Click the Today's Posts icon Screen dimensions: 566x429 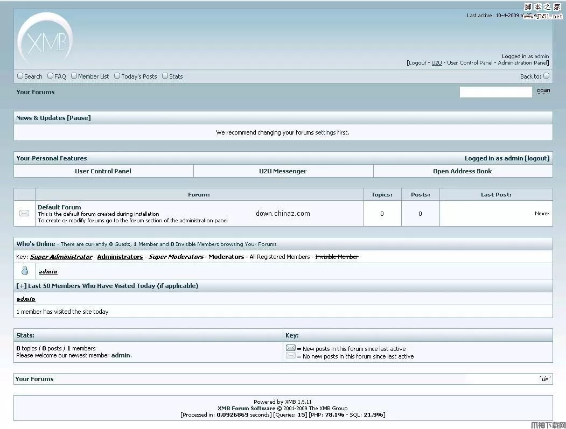click(x=117, y=76)
